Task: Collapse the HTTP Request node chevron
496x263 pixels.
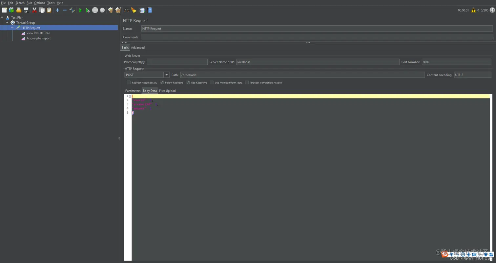Action: click(12, 28)
